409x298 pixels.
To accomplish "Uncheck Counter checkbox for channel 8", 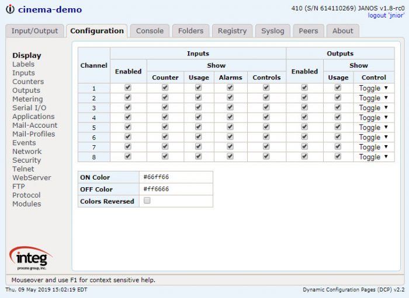I will click(x=165, y=156).
